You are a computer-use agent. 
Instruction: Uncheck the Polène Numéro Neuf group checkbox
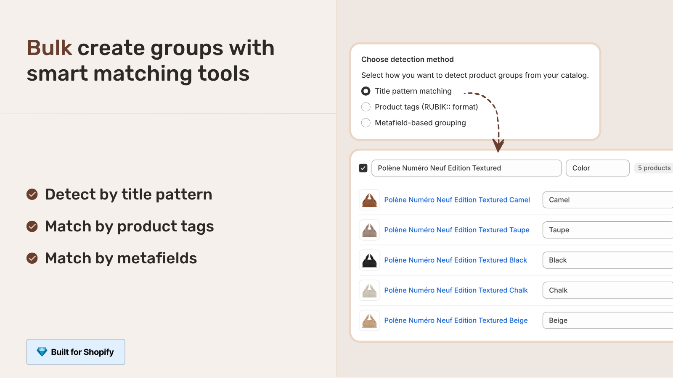(363, 168)
